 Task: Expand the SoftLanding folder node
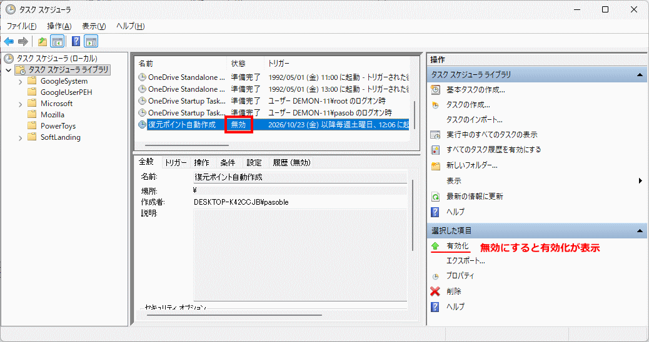pos(20,138)
